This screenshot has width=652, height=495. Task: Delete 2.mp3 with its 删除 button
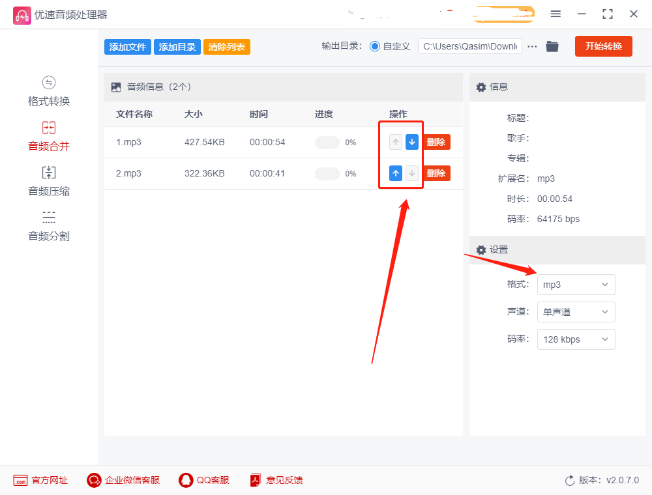436,173
